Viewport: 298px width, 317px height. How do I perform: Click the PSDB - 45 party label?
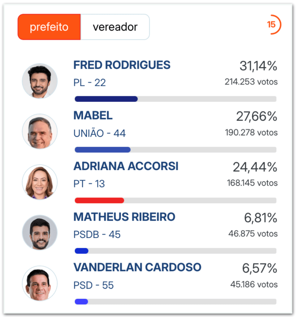click(97, 235)
